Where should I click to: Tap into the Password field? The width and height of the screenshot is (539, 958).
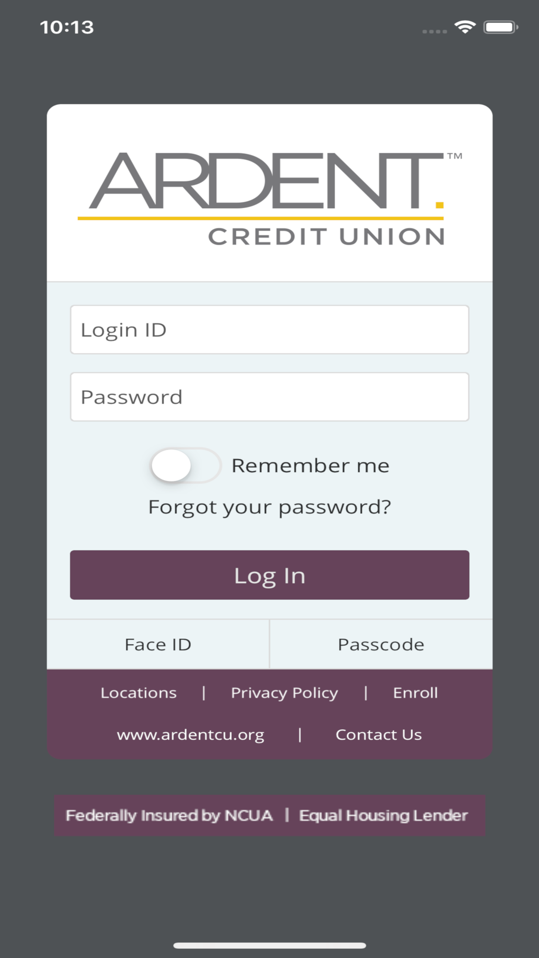click(269, 397)
